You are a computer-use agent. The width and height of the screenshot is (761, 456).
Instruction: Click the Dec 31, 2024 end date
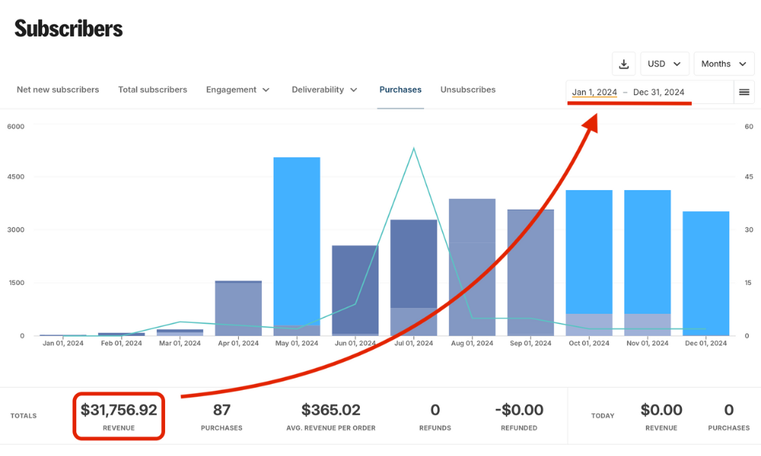[658, 92]
